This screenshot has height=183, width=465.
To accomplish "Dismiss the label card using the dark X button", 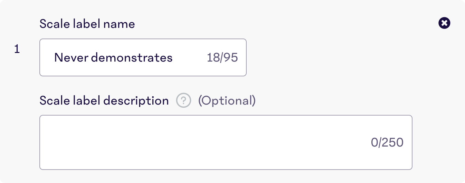I will pyautogui.click(x=444, y=23).
